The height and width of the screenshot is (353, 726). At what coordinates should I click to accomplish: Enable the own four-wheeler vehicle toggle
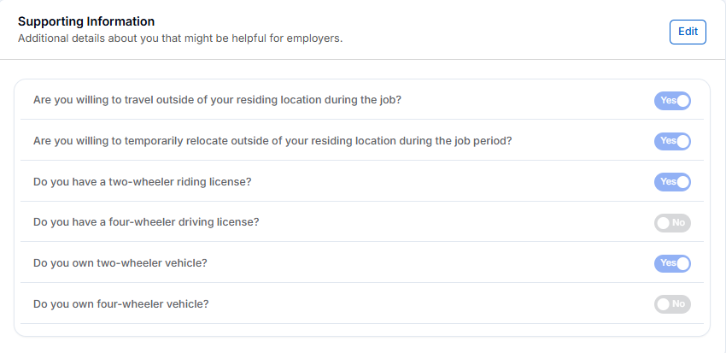click(672, 304)
